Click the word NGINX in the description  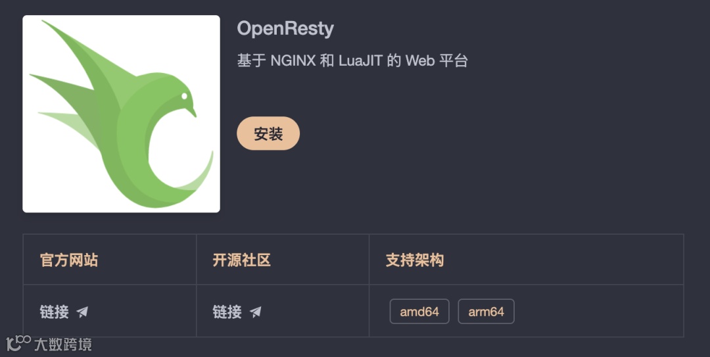[x=293, y=60]
